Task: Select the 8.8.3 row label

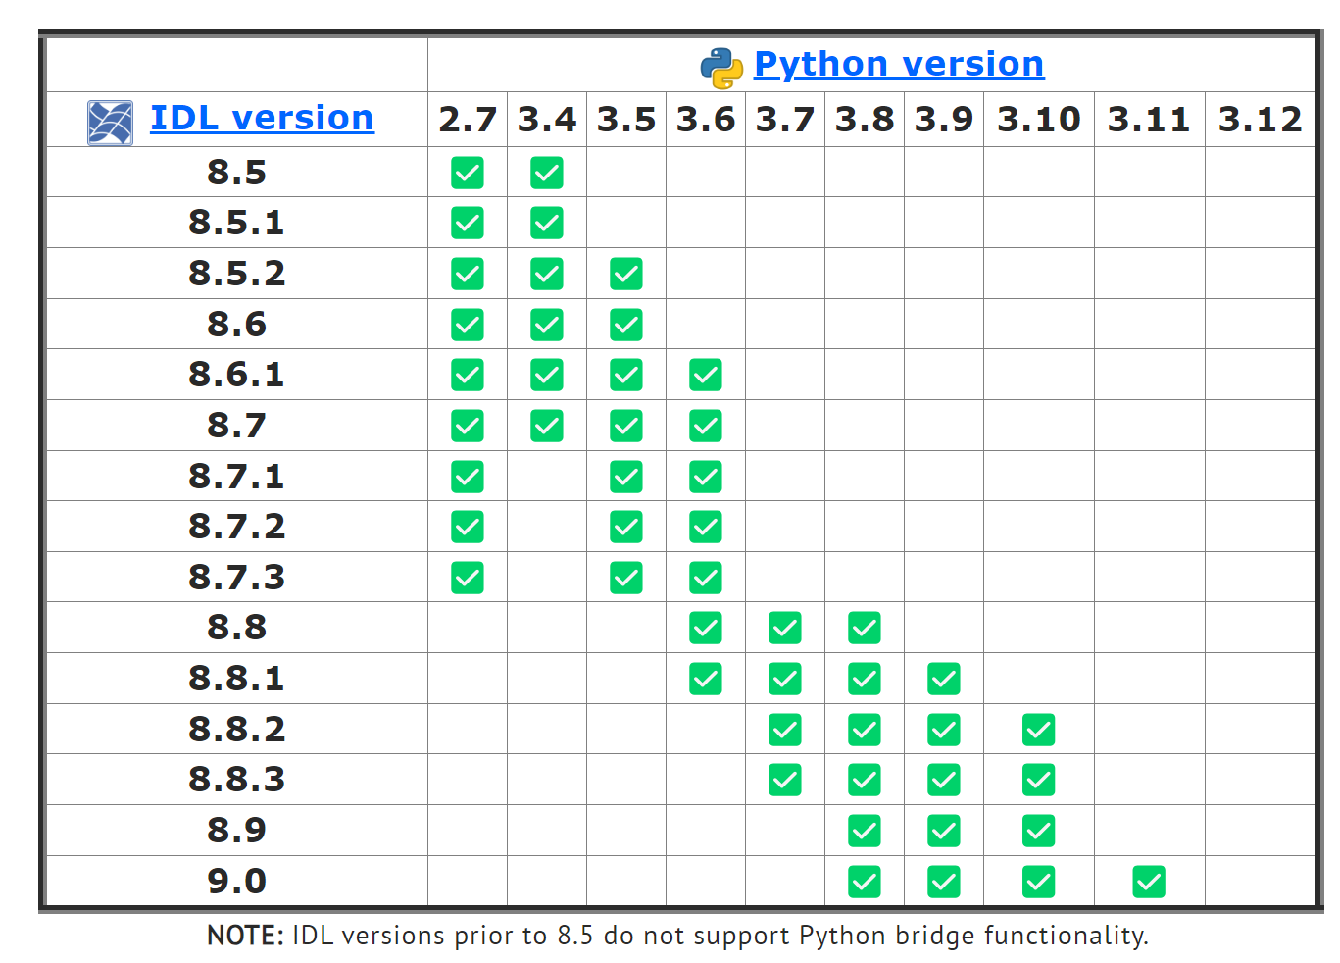Action: click(x=236, y=780)
